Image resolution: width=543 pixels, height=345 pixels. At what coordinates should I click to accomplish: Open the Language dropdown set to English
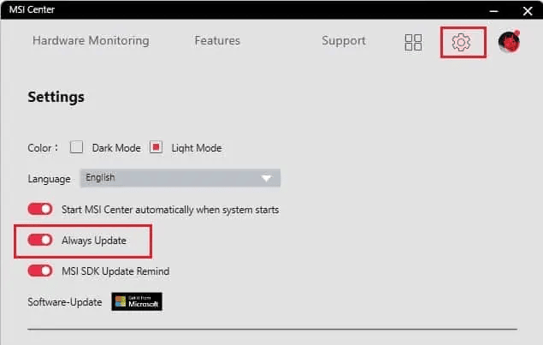[180, 178]
